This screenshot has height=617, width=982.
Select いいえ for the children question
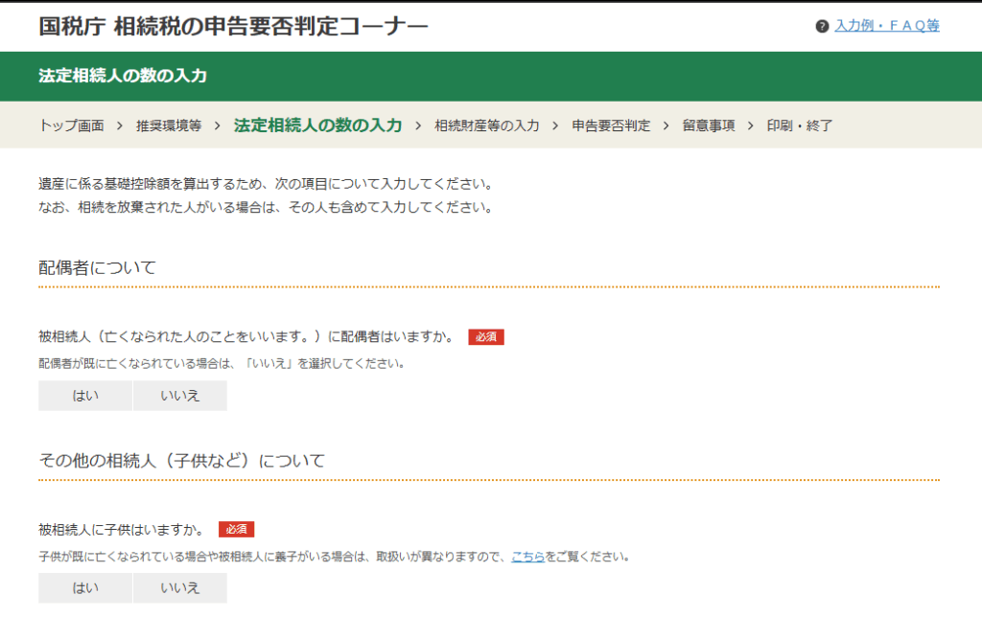[180, 588]
